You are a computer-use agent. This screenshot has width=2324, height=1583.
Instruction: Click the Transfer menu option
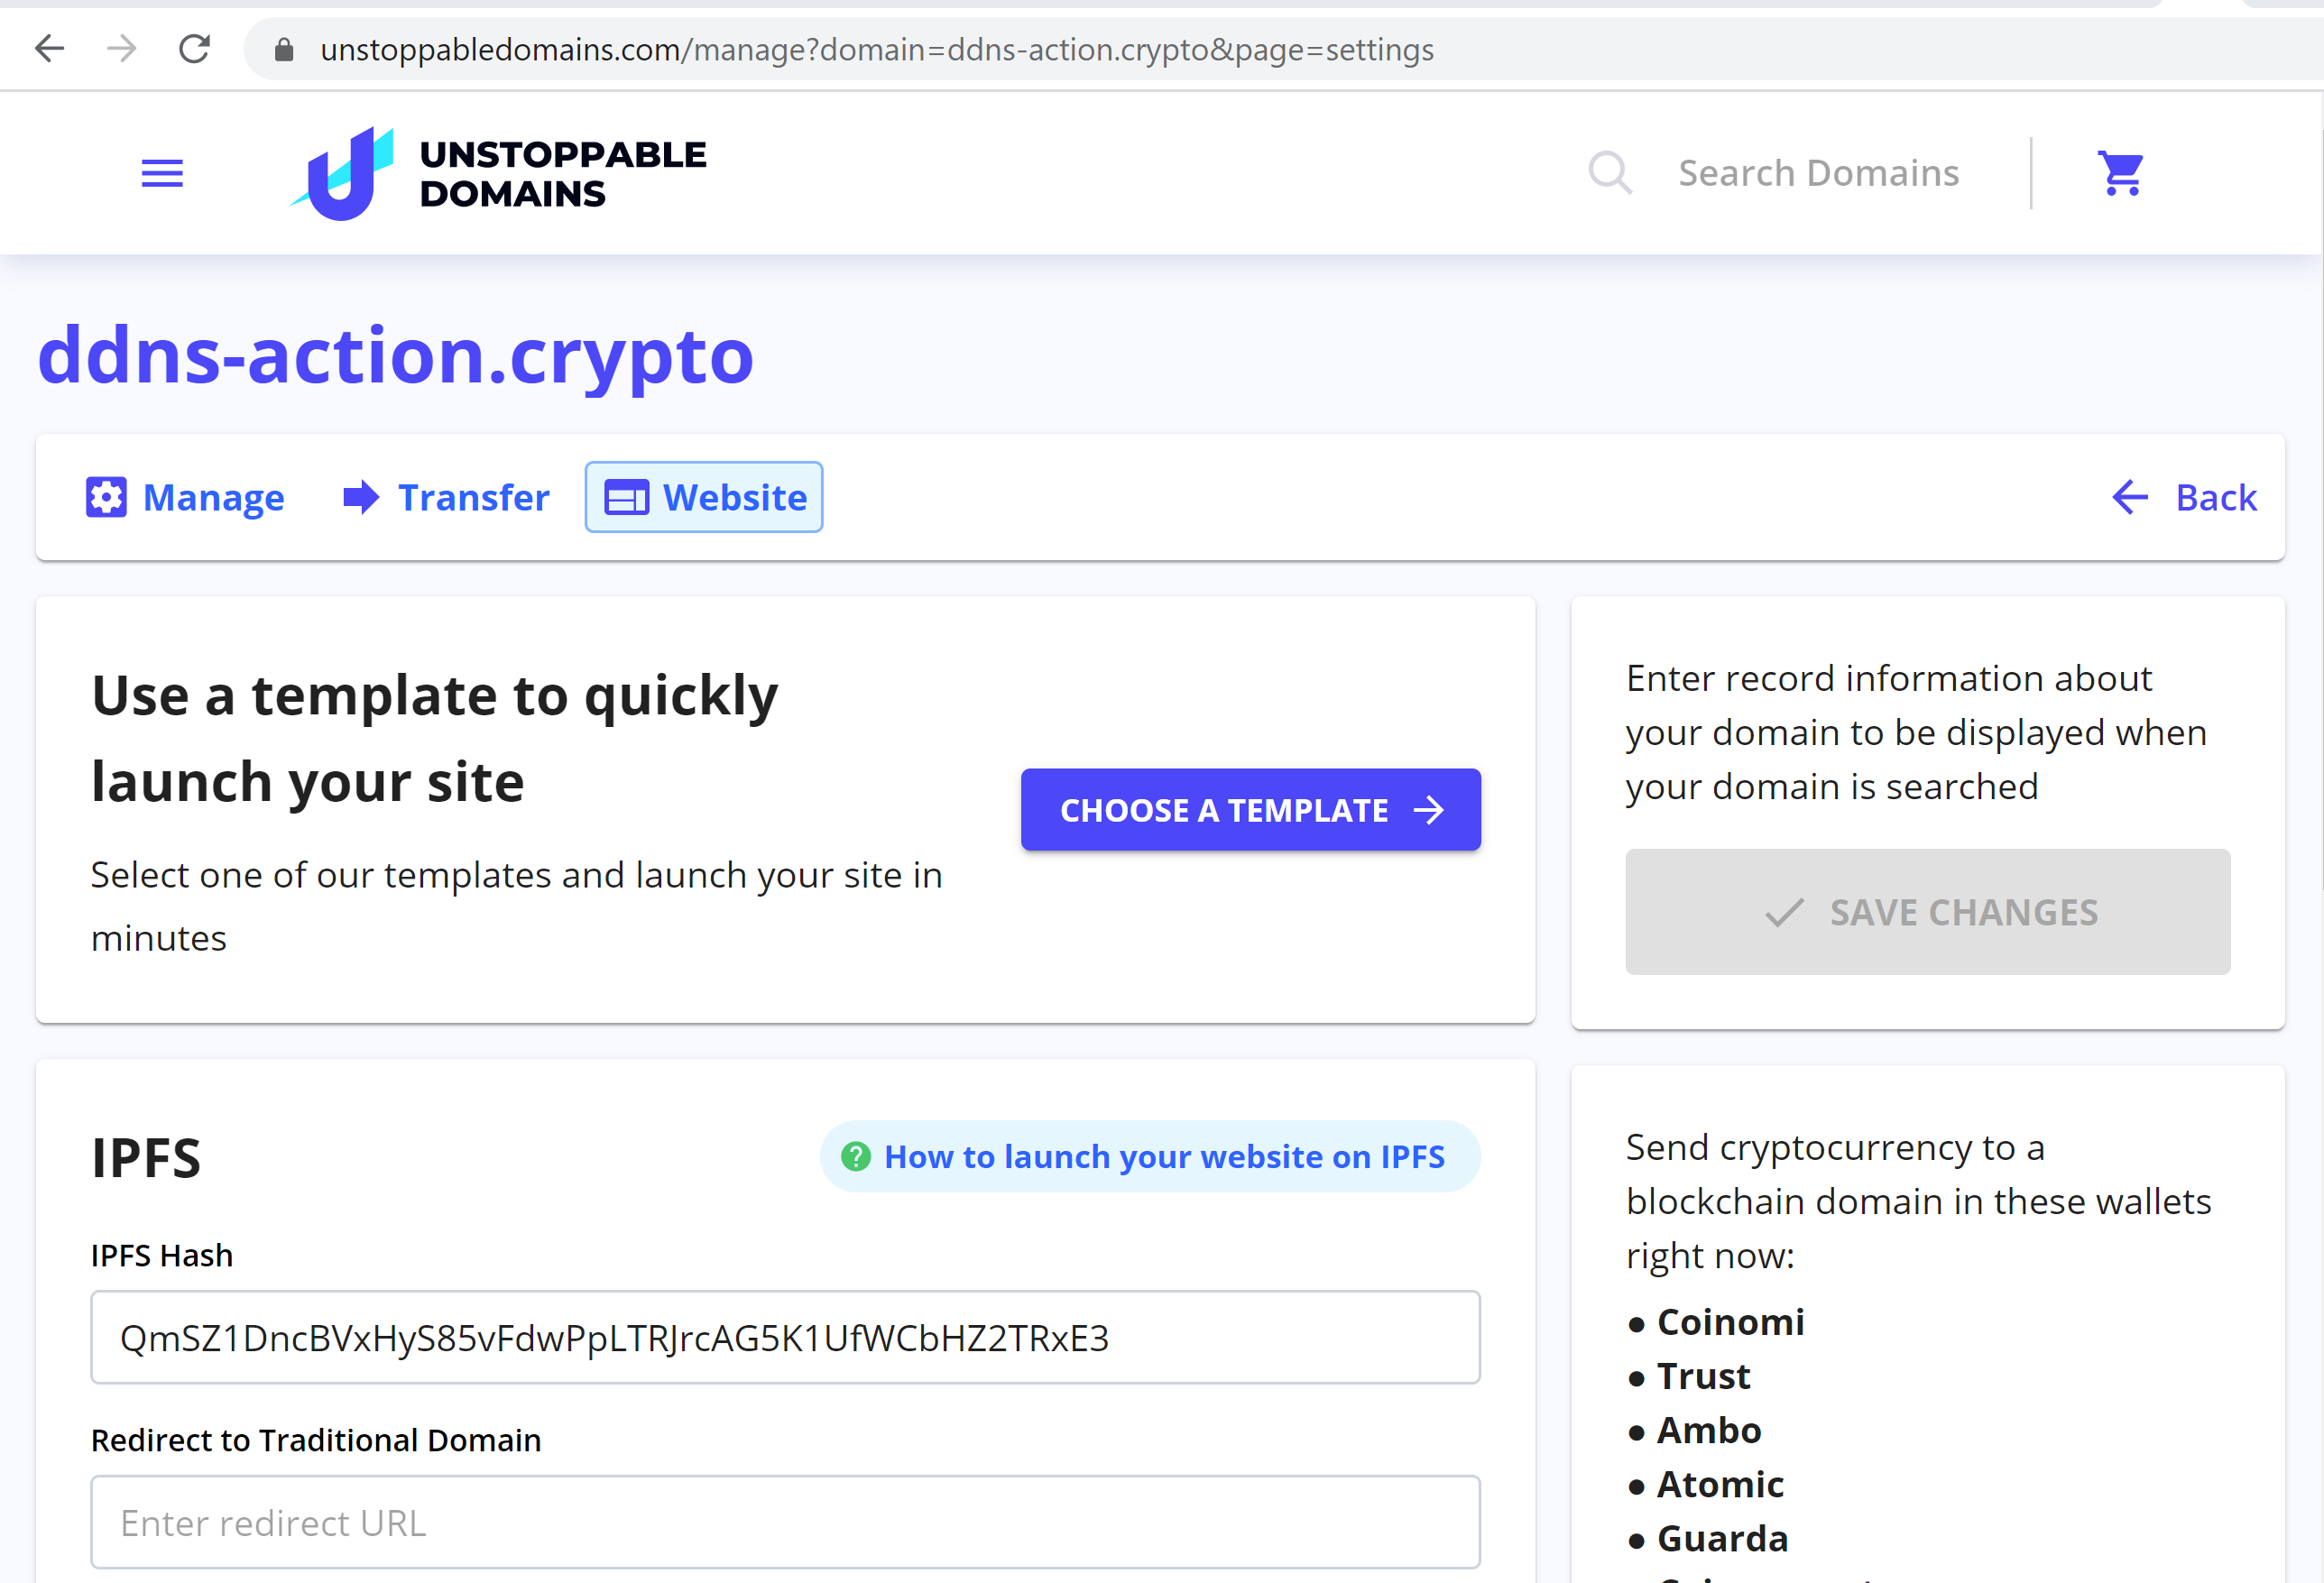[x=445, y=498]
